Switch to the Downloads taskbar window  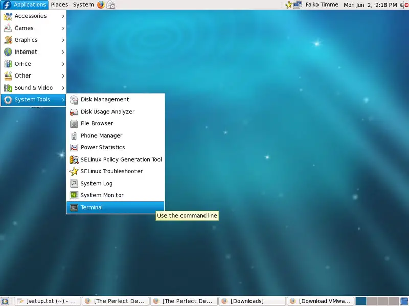point(252,301)
